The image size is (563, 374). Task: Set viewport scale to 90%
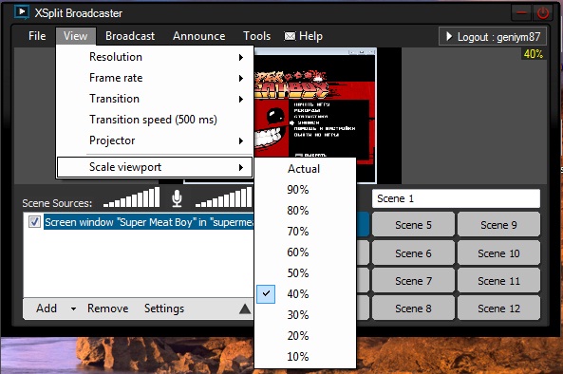pos(305,190)
